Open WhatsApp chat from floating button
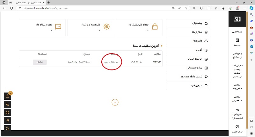 point(8,112)
